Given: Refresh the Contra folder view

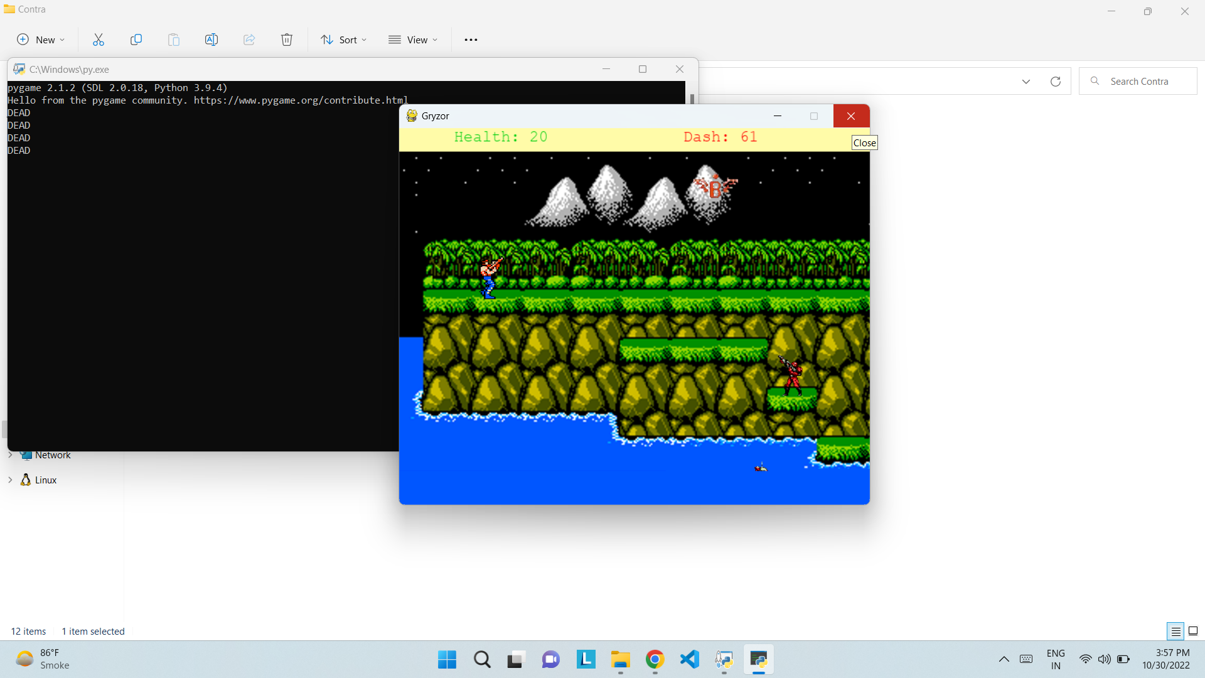Looking at the screenshot, I should pos(1056,82).
